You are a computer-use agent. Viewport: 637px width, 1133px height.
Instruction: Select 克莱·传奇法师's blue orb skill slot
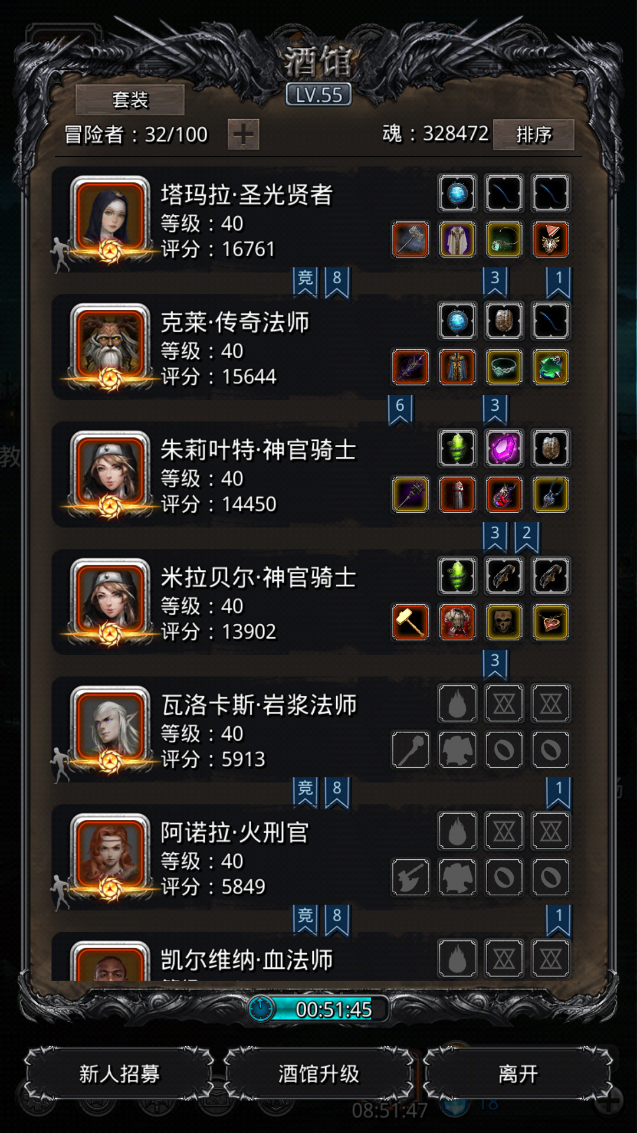click(x=457, y=320)
